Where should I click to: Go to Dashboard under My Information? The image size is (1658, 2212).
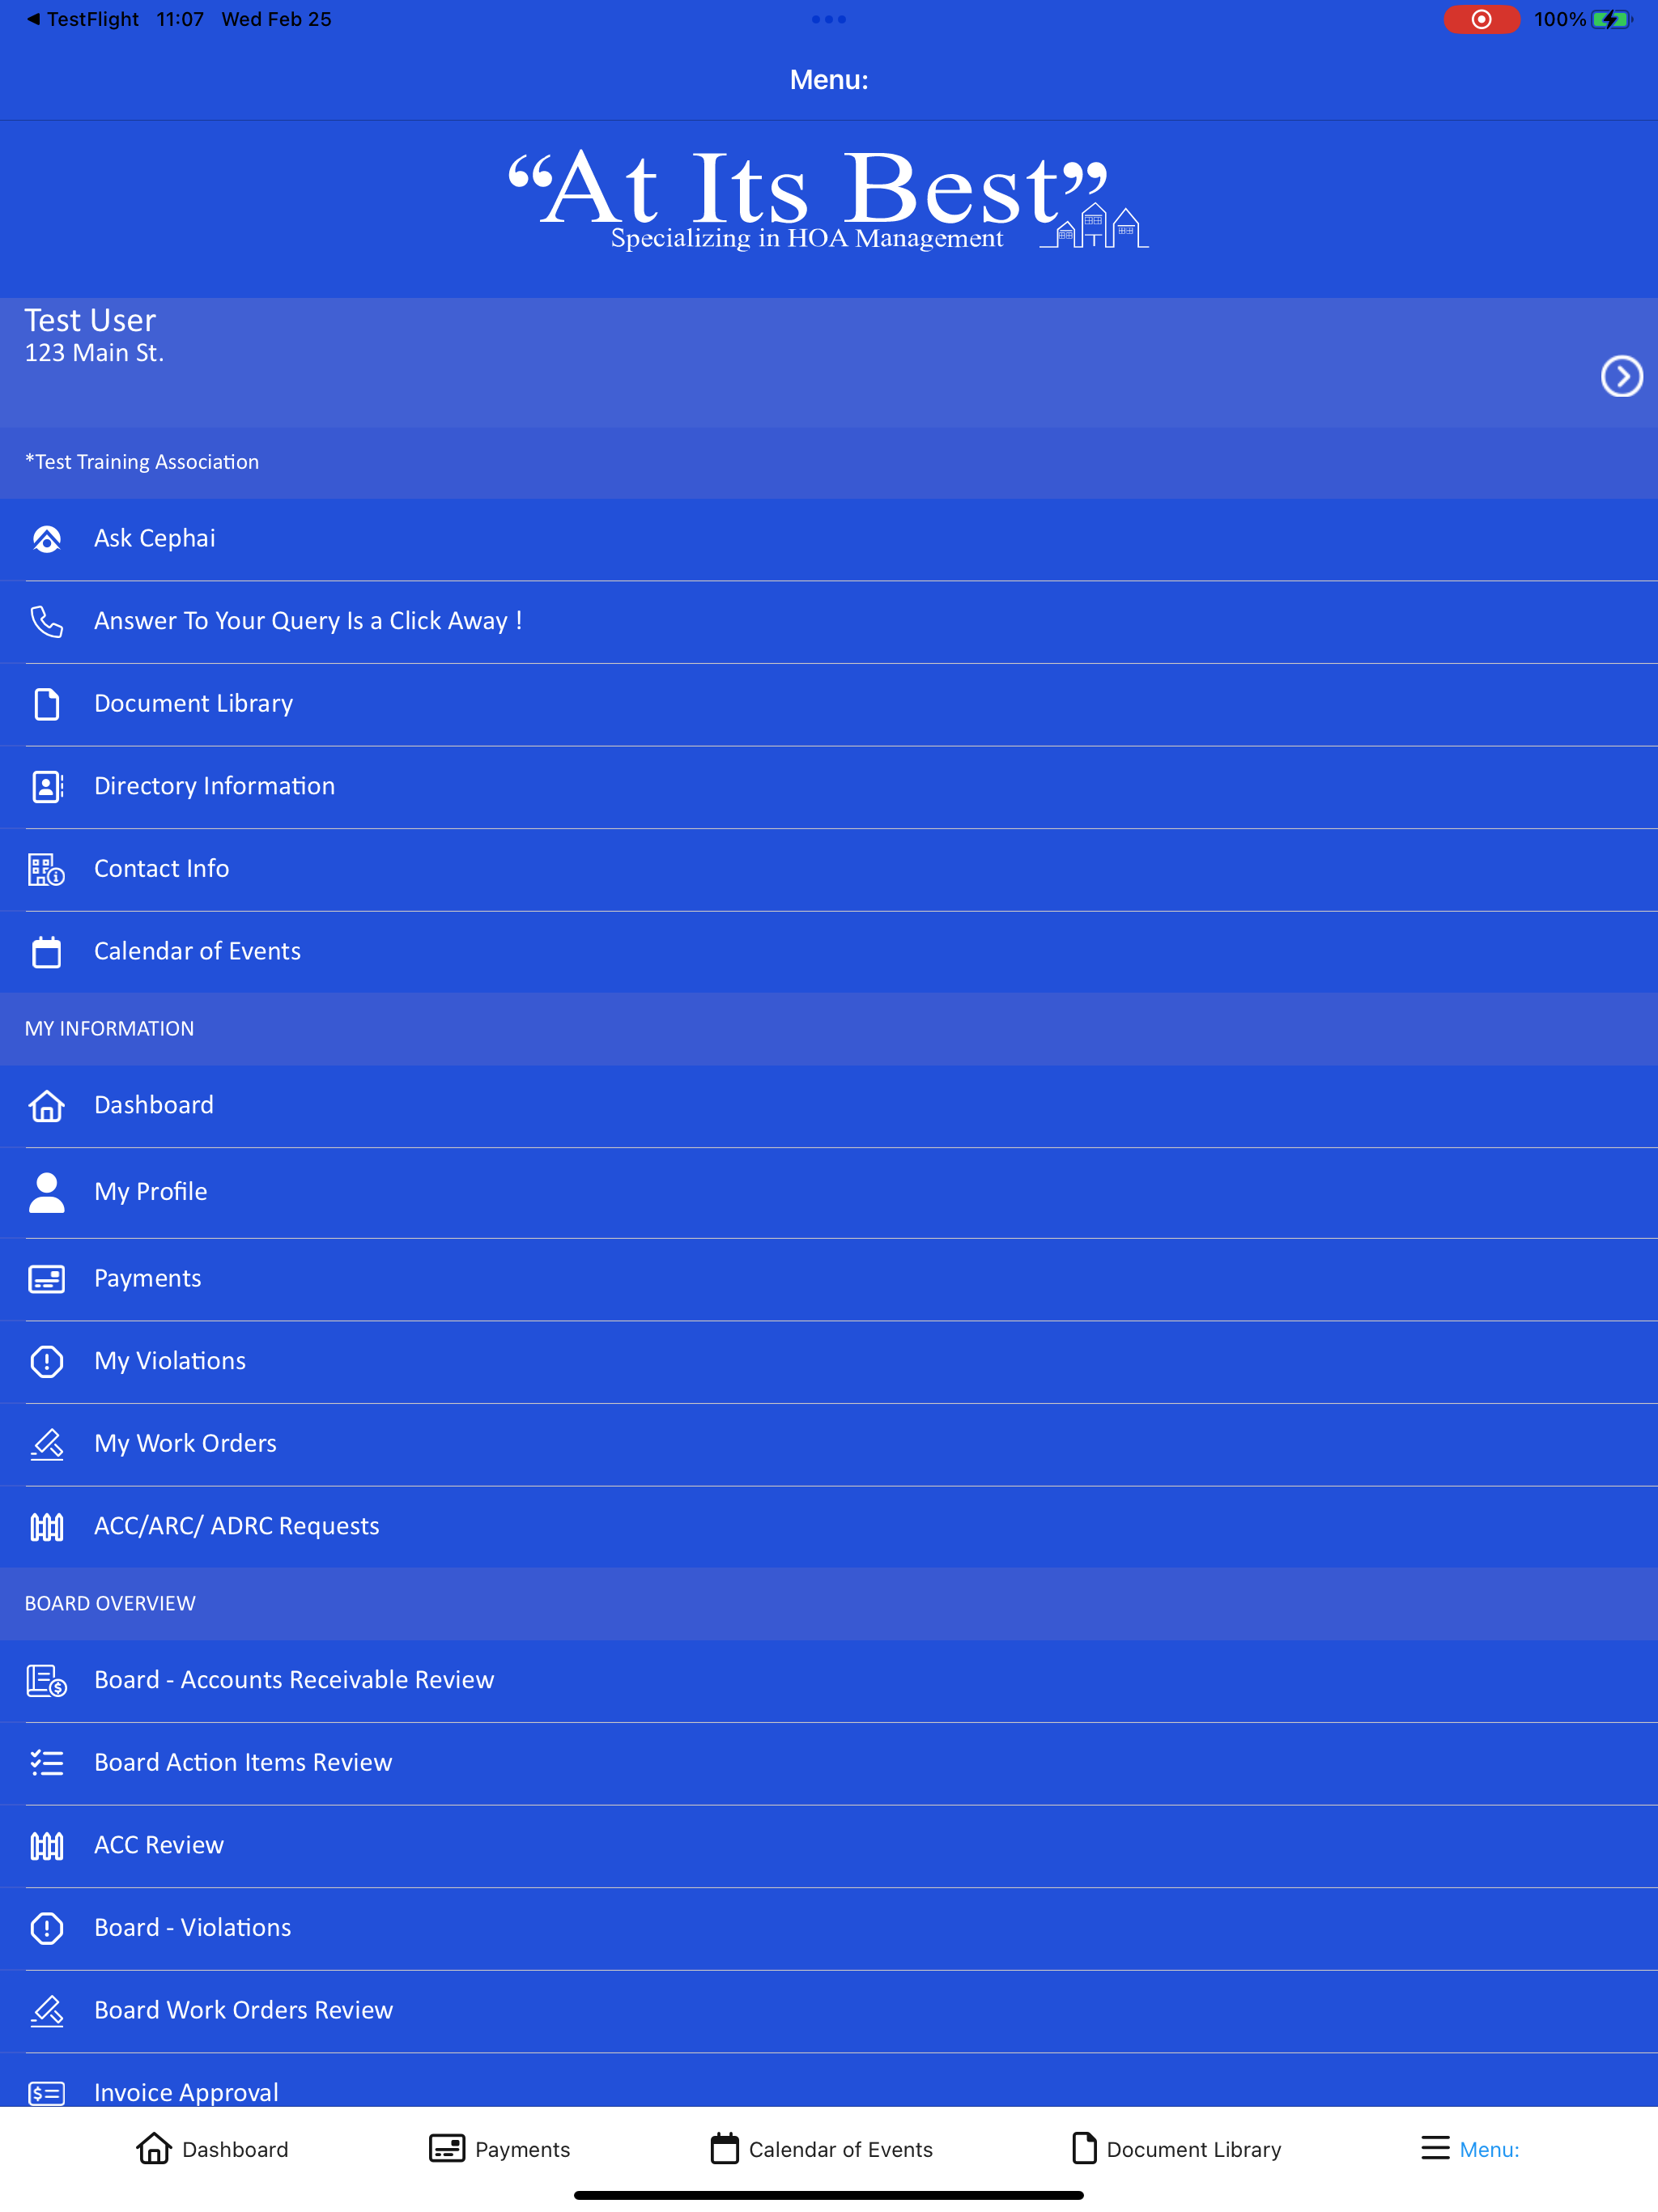829,1106
